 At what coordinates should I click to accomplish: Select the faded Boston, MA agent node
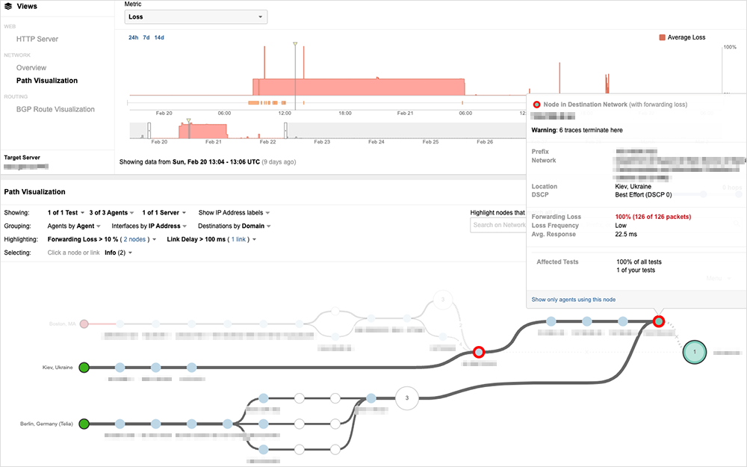(x=84, y=324)
